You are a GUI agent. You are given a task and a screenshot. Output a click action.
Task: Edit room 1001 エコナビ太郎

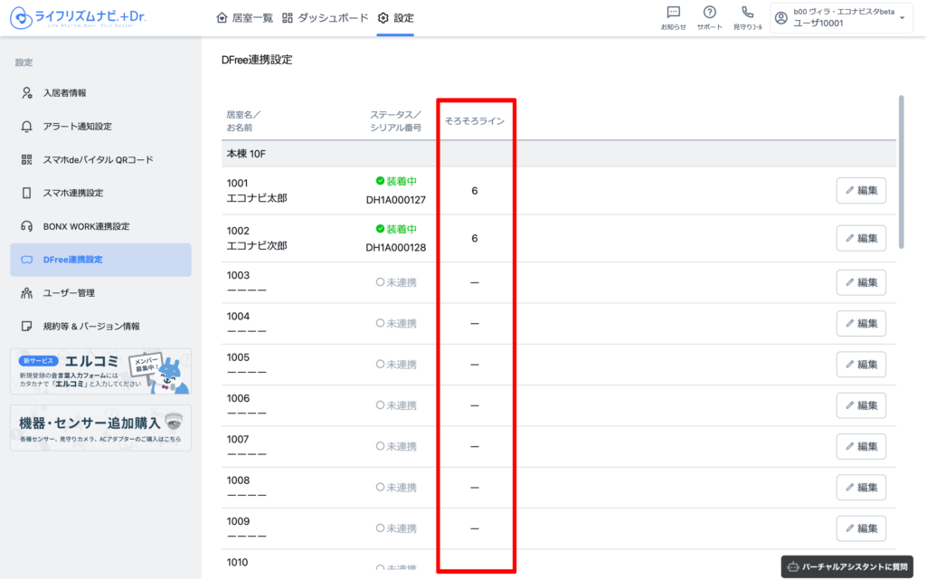(861, 190)
